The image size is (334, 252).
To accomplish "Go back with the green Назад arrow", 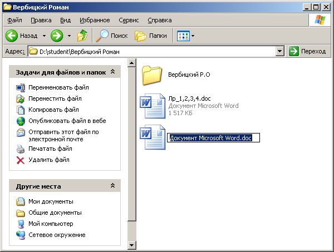I will pyautogui.click(x=12, y=36).
